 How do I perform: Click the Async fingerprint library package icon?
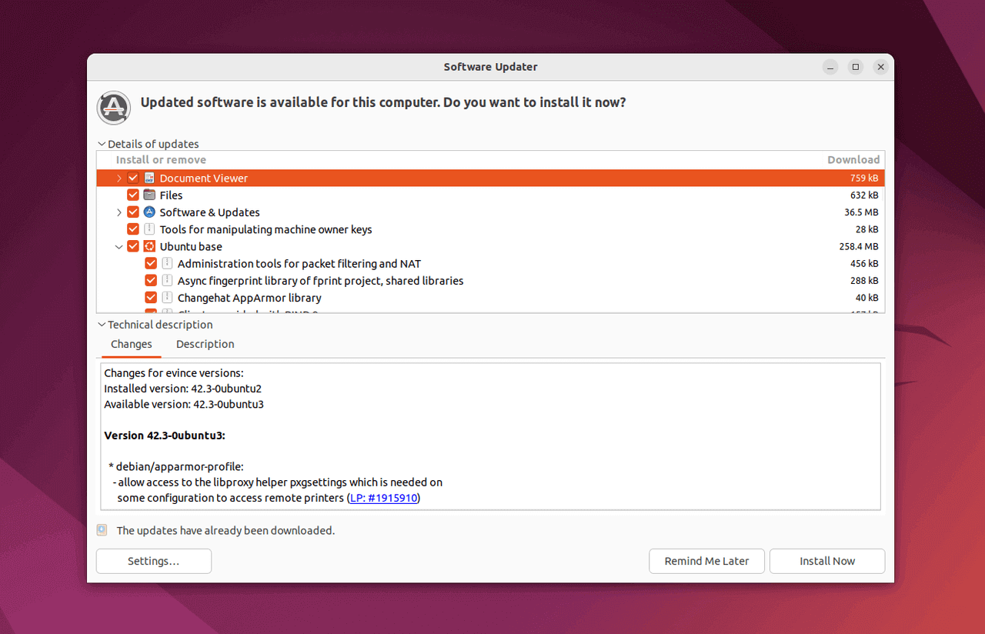[167, 281]
